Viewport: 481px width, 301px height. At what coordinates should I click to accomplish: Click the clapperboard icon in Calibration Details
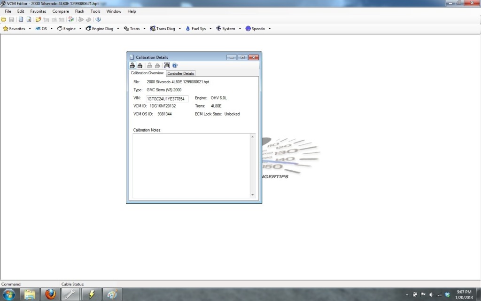(x=167, y=65)
